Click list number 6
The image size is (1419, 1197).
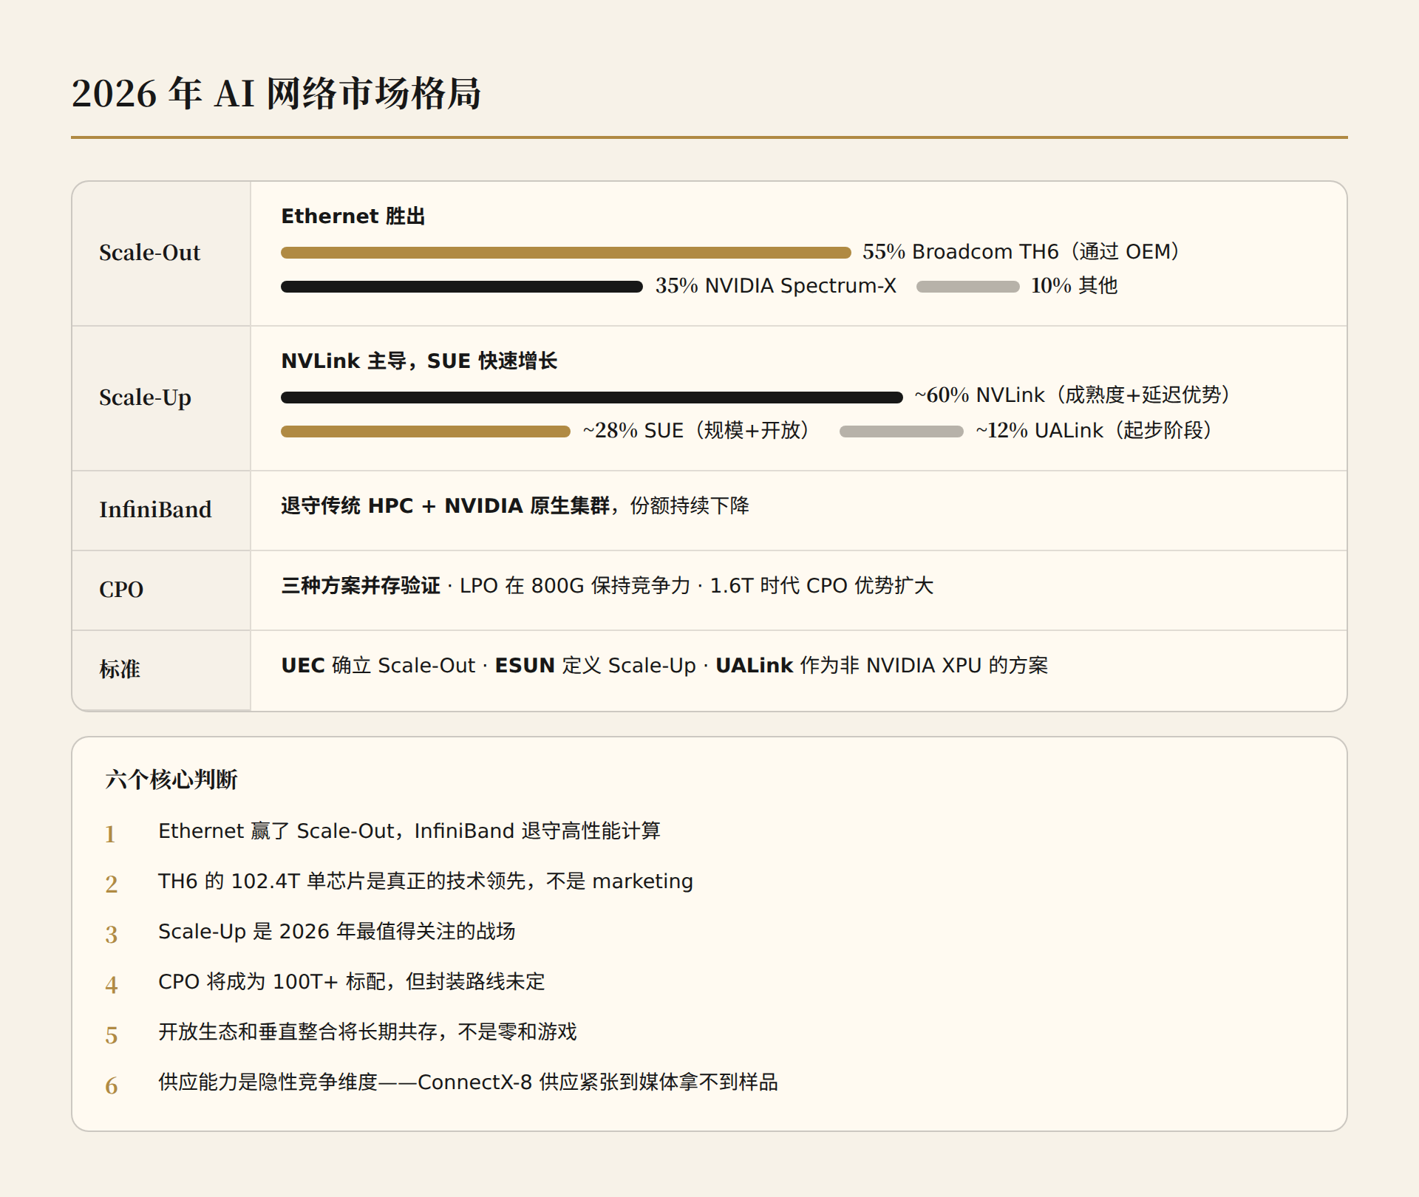click(111, 1085)
